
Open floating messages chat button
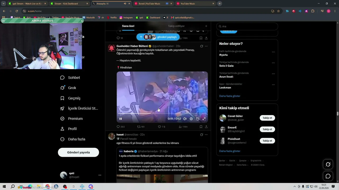pos(328,176)
